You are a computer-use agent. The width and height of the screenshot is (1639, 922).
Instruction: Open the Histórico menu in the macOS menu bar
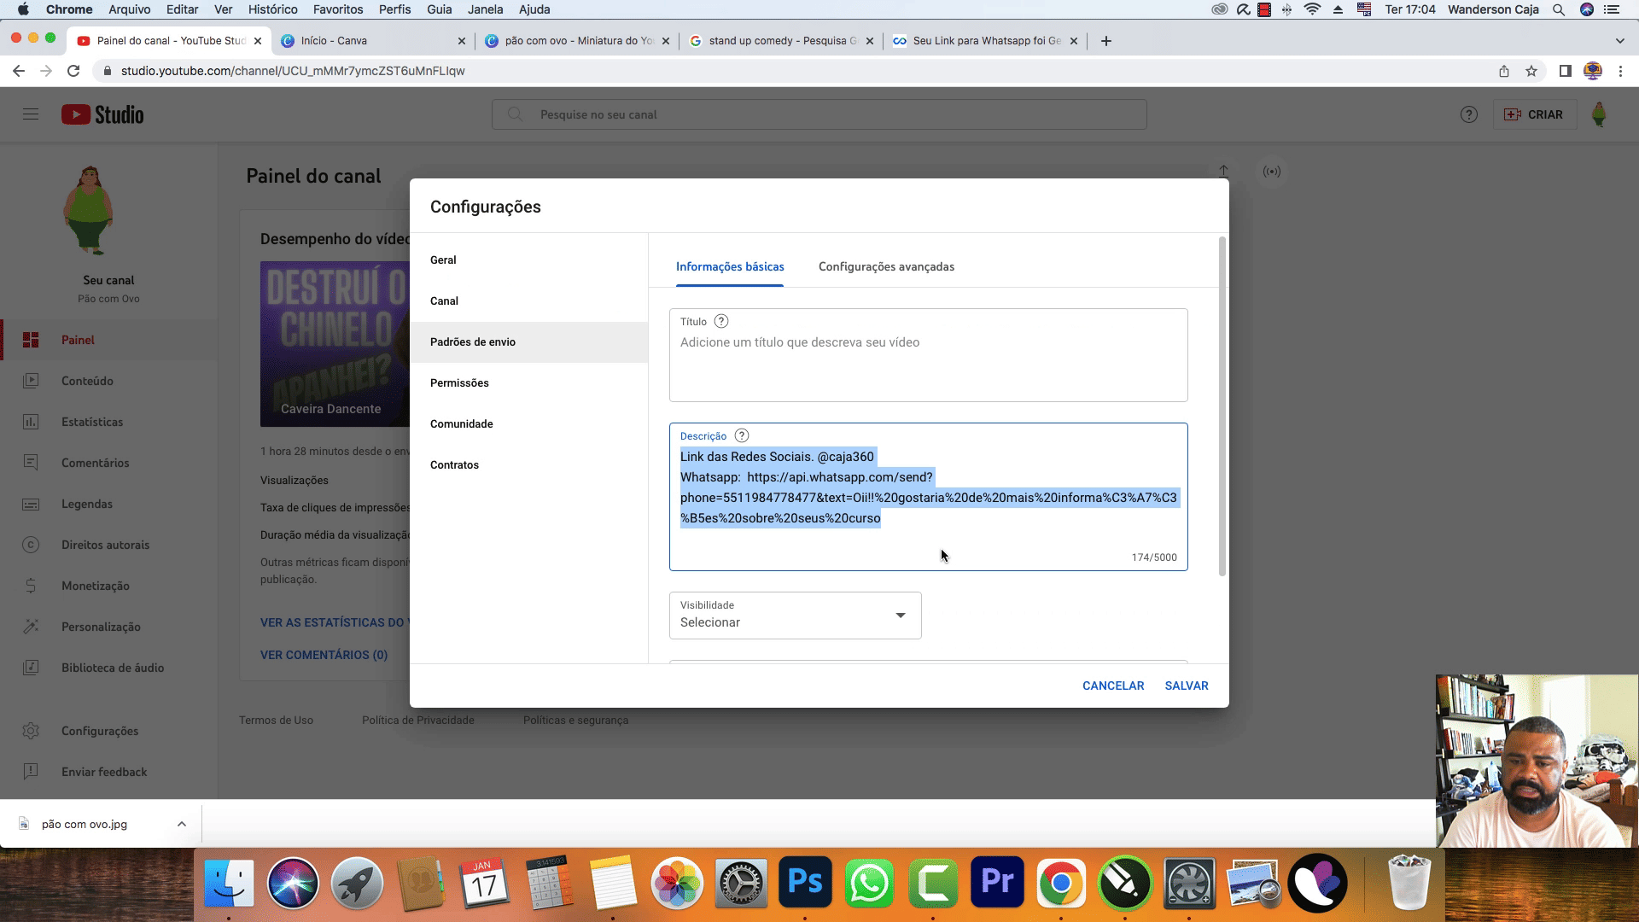coord(272,9)
